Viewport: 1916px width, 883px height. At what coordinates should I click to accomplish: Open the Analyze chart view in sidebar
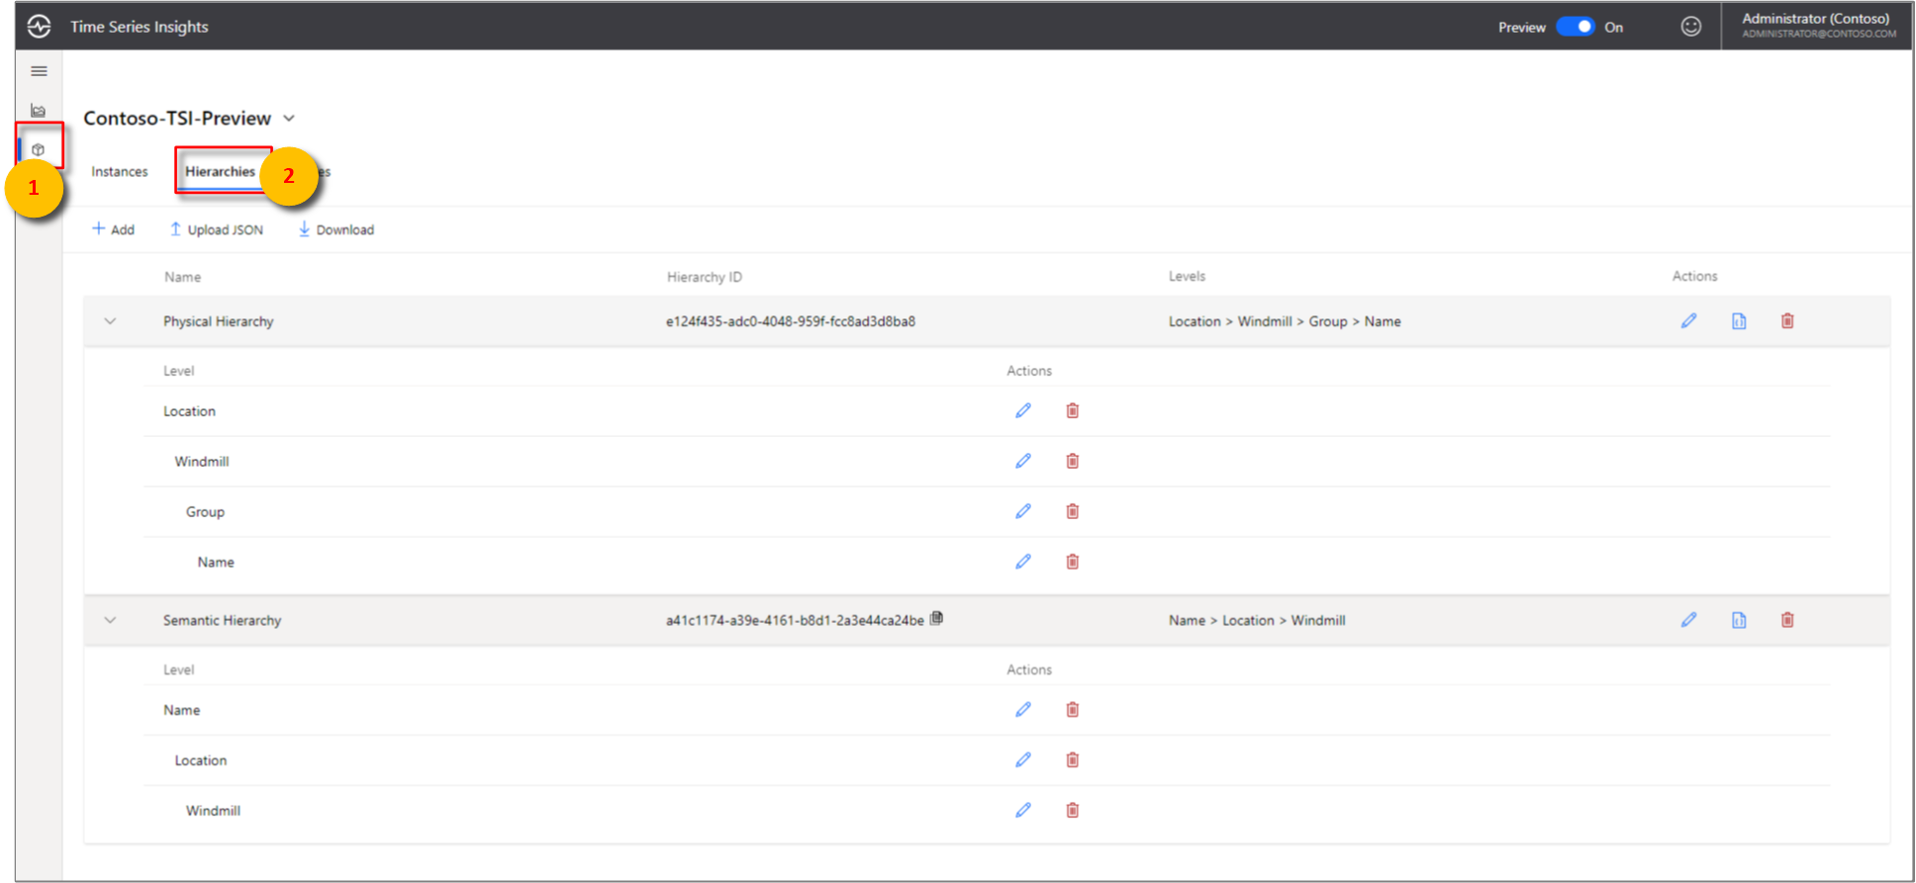coord(39,111)
